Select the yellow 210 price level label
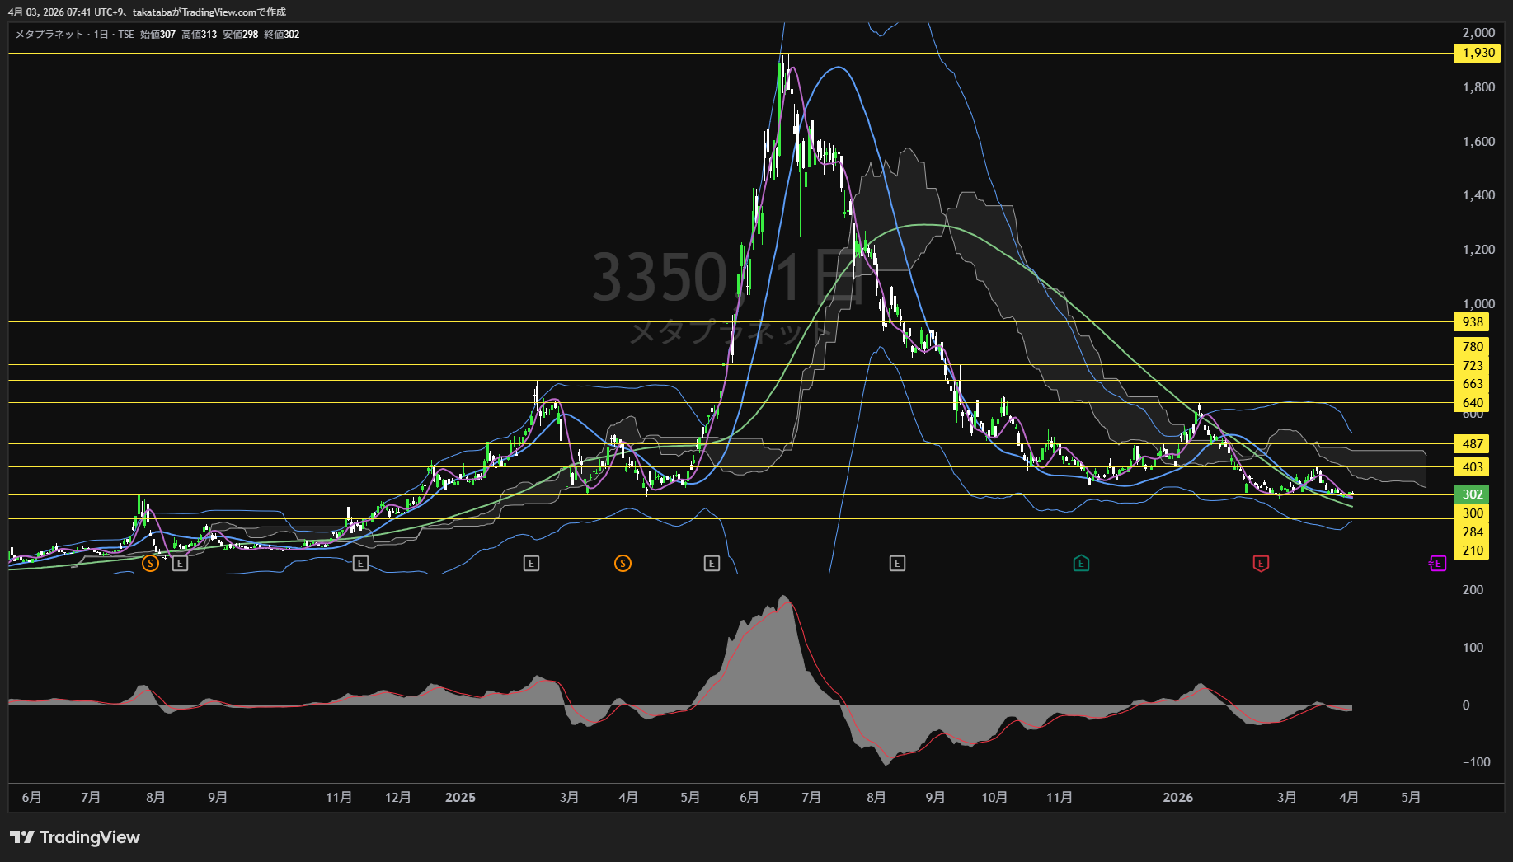The width and height of the screenshot is (1513, 862). [x=1473, y=550]
